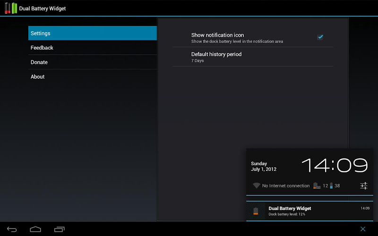Click the 7 Days value text
The height and width of the screenshot is (236, 378).
point(198,61)
